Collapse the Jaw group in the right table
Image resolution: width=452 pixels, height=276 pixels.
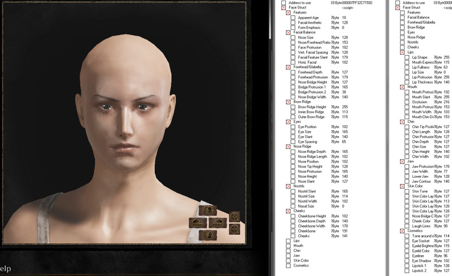point(402,161)
